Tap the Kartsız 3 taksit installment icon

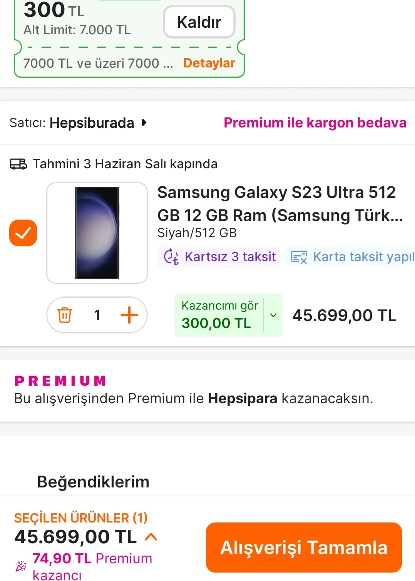pos(171,257)
